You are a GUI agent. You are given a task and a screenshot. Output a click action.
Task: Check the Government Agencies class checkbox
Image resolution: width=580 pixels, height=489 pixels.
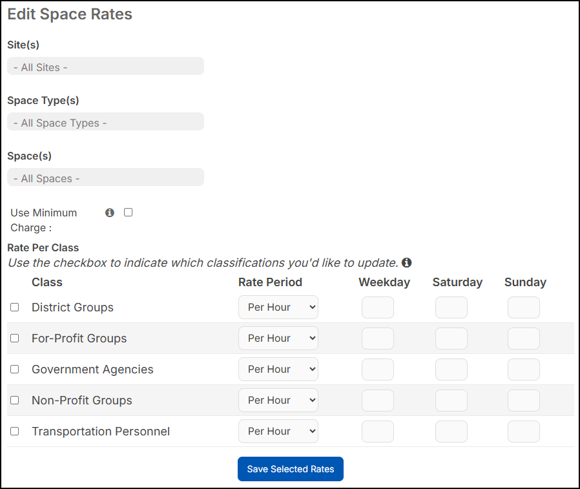point(14,369)
